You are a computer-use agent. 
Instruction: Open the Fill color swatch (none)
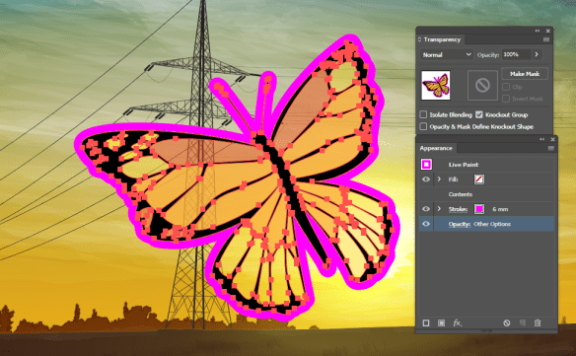point(479,179)
